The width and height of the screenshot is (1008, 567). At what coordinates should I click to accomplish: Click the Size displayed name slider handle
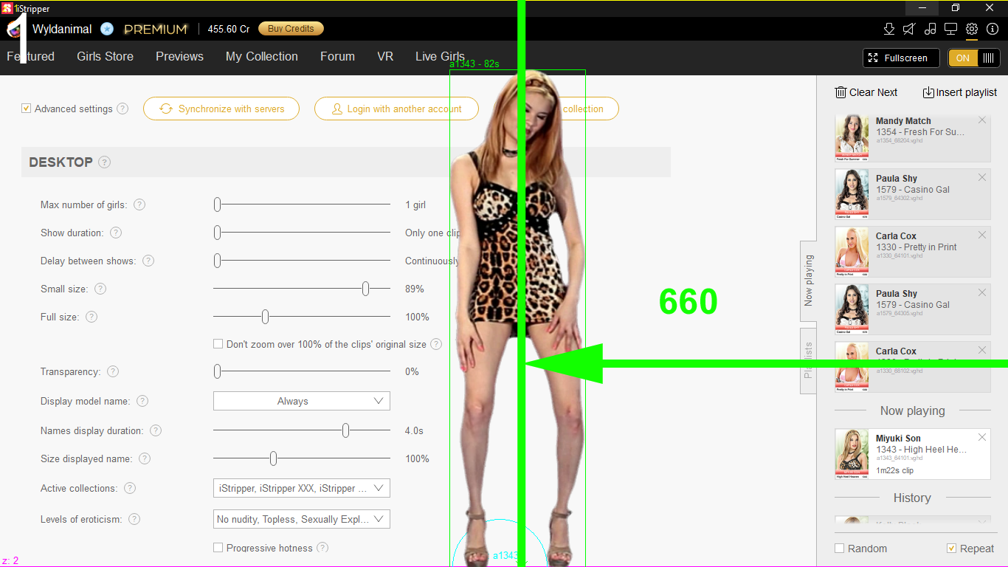click(273, 458)
